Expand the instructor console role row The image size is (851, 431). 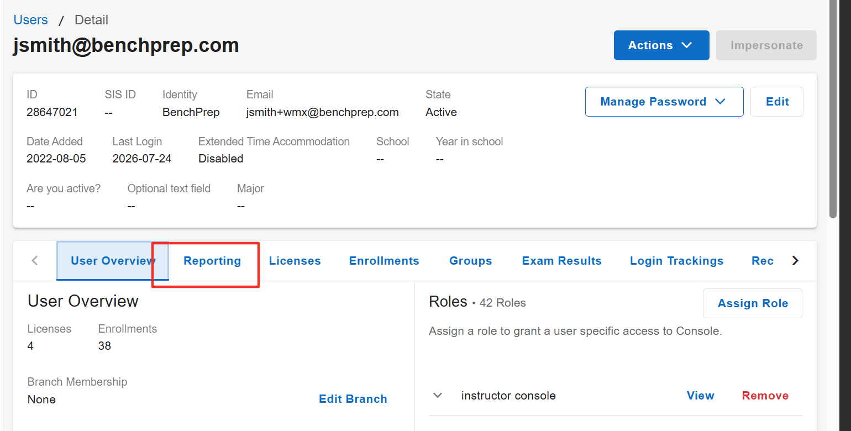(x=438, y=396)
